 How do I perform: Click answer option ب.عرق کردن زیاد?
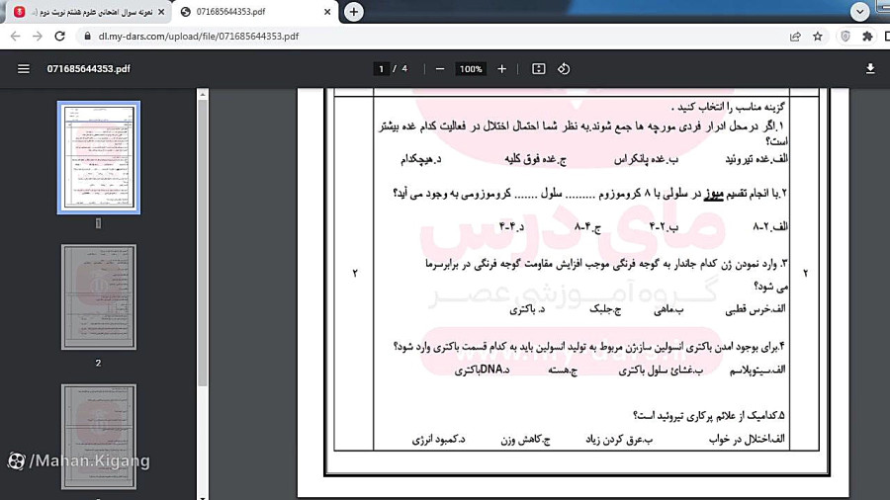tap(619, 439)
